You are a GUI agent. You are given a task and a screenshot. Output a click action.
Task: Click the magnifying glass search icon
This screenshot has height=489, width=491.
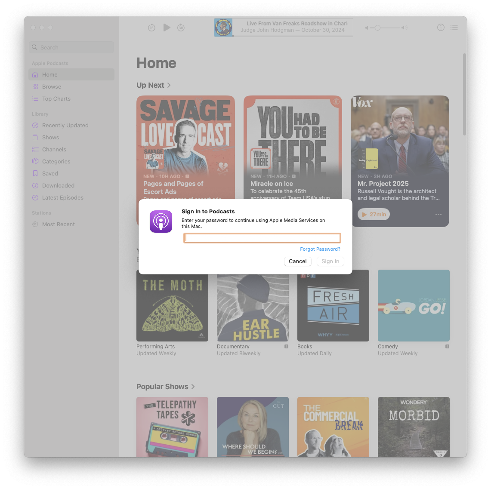coord(35,47)
